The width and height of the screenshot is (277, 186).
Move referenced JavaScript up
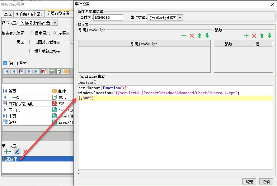click(x=200, y=36)
